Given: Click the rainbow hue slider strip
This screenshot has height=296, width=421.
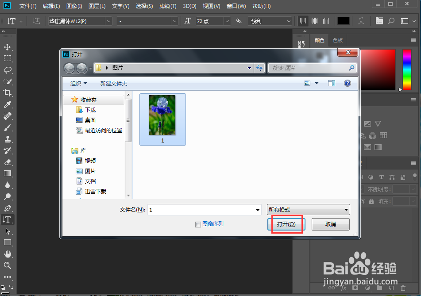Looking at the screenshot, I should click(x=407, y=69).
